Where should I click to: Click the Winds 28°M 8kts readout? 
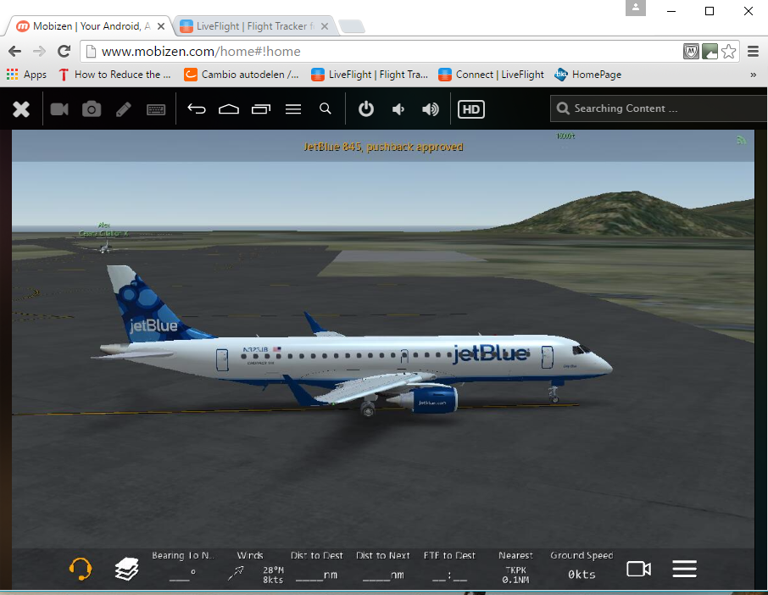point(256,567)
